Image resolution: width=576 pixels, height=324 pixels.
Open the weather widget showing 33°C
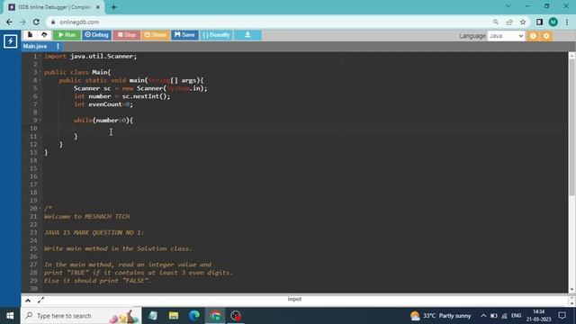coord(440,316)
